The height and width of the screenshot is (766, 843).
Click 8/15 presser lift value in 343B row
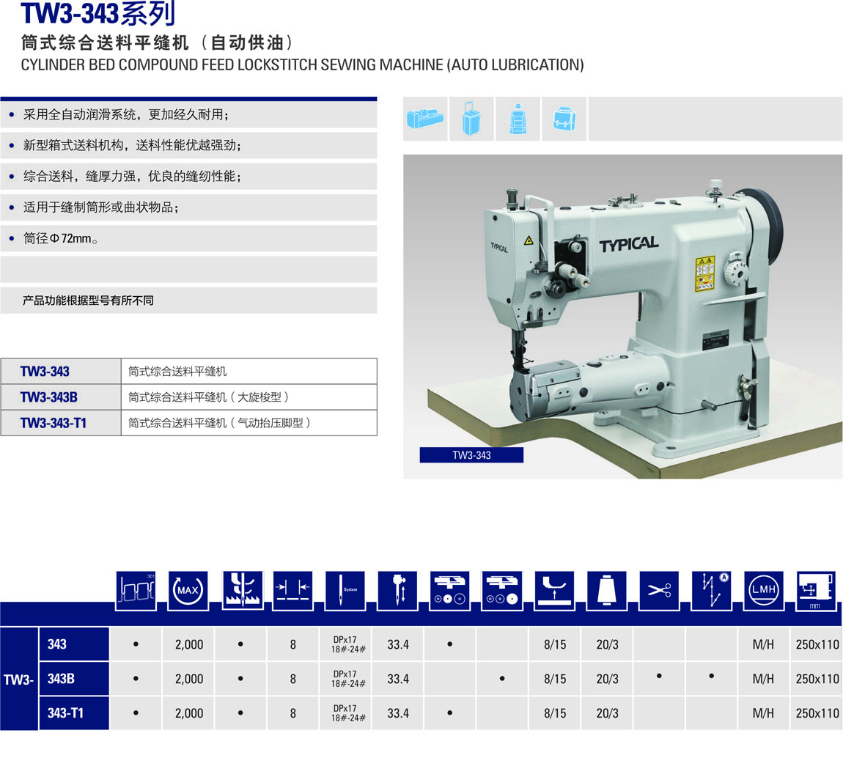pos(555,679)
